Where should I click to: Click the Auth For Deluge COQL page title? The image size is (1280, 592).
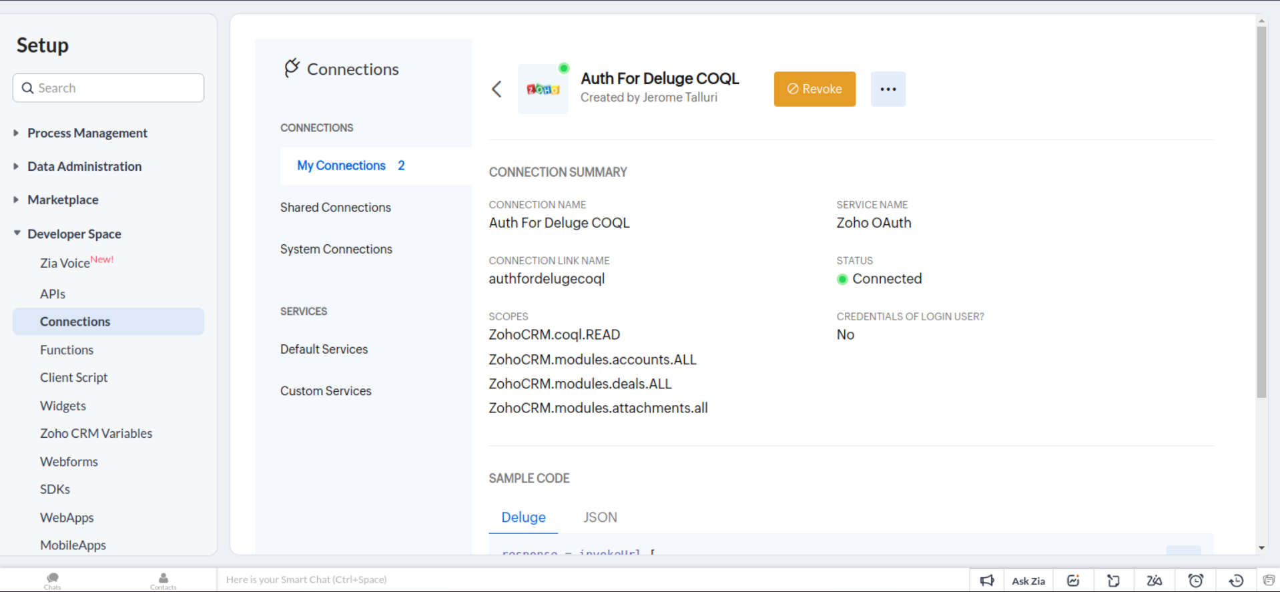click(x=659, y=79)
